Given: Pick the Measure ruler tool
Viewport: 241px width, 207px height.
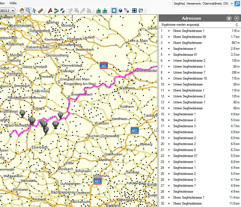Looking at the screenshot, I should (x=41, y=11).
